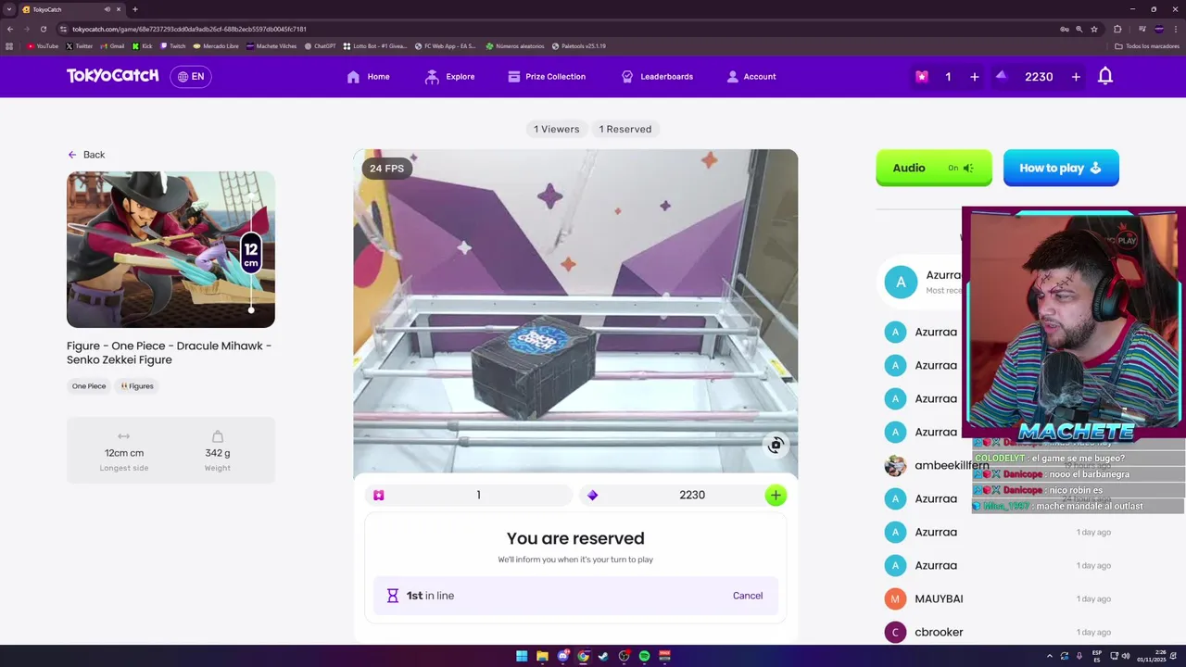Open the Gmail bookmark
Image resolution: width=1186 pixels, height=667 pixels.
[113, 46]
